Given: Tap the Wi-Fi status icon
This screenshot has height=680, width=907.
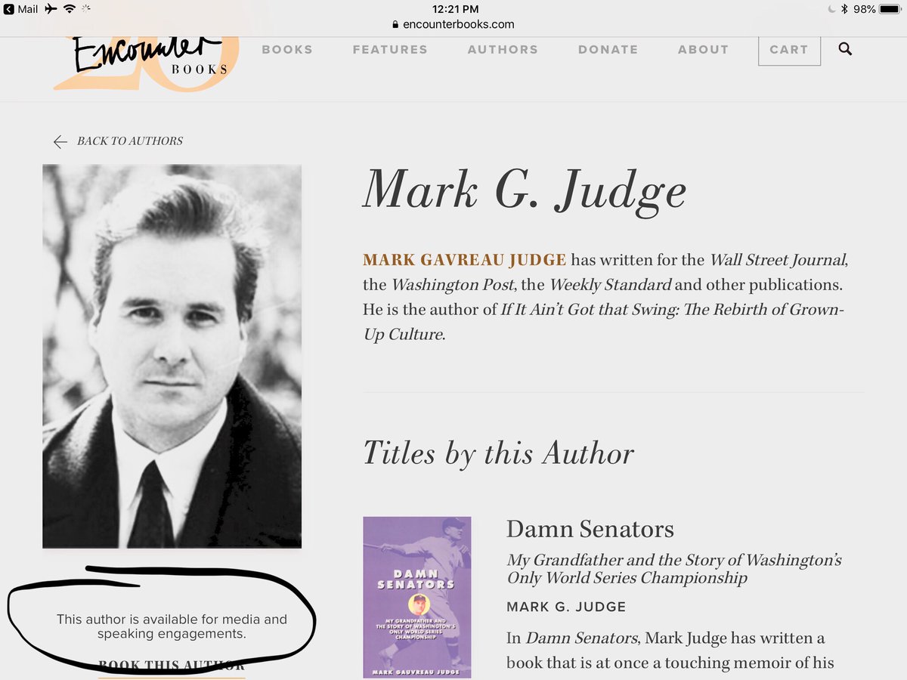Looking at the screenshot, I should click(70, 9).
